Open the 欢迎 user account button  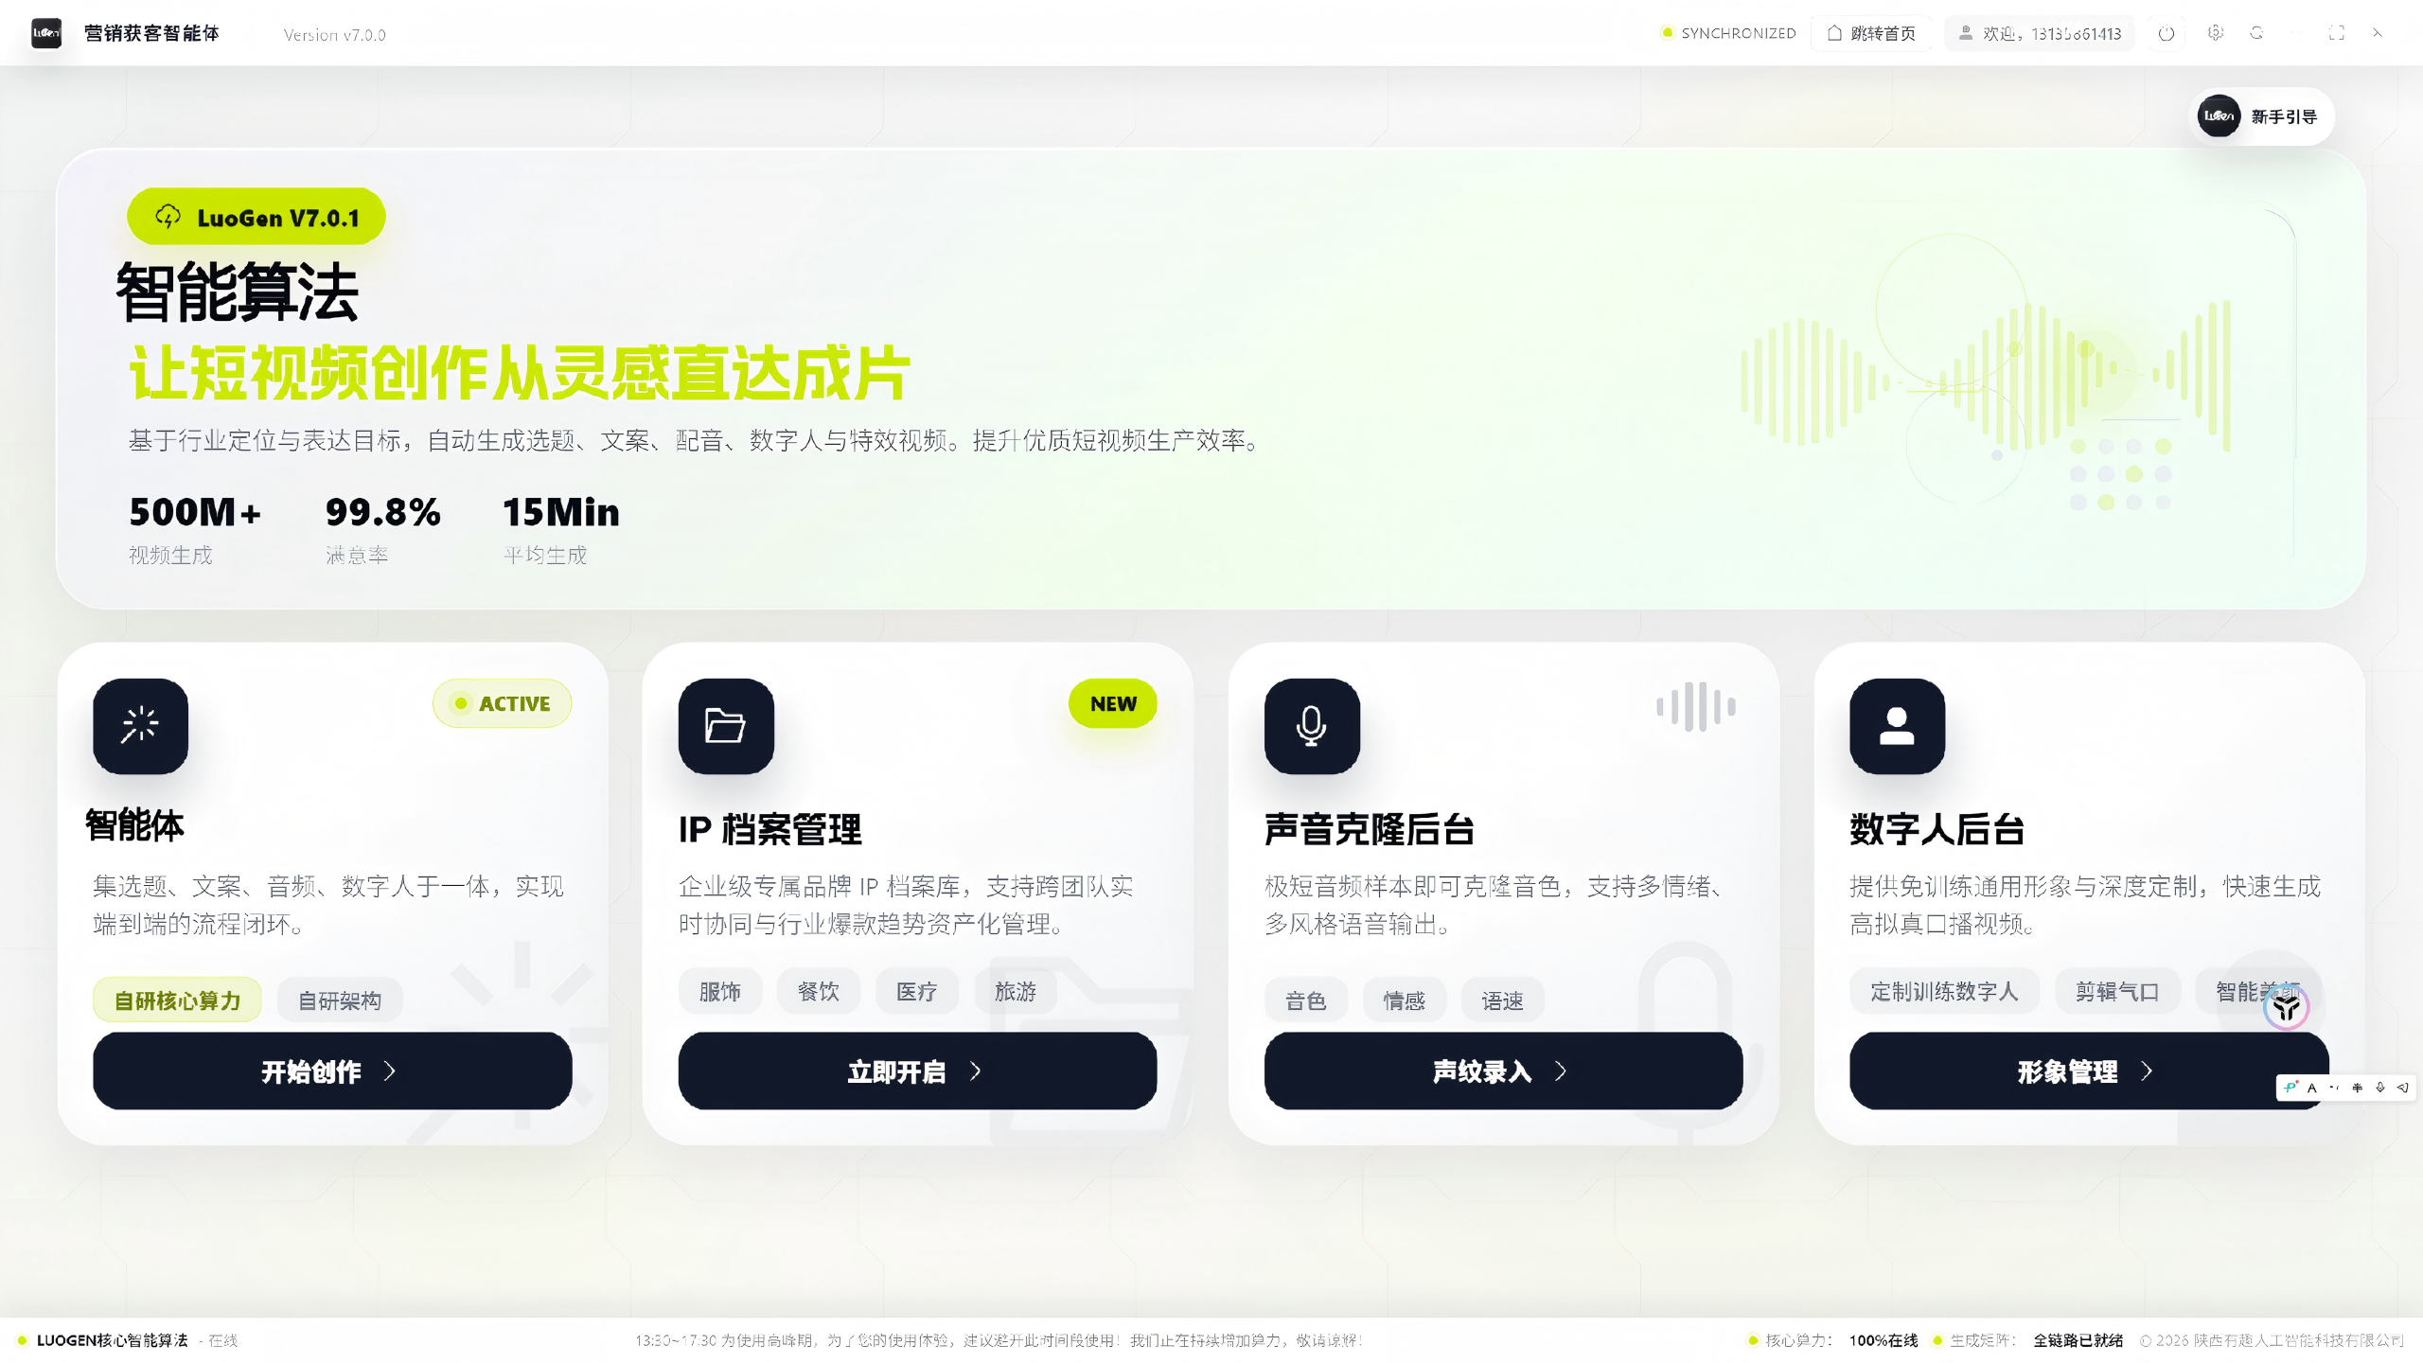[2039, 33]
